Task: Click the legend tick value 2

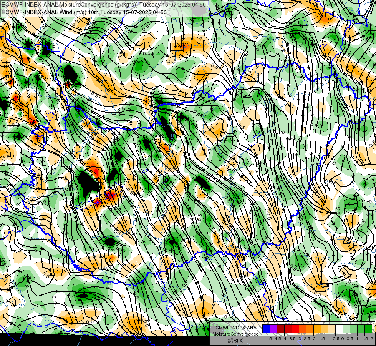Action: pos(372,339)
